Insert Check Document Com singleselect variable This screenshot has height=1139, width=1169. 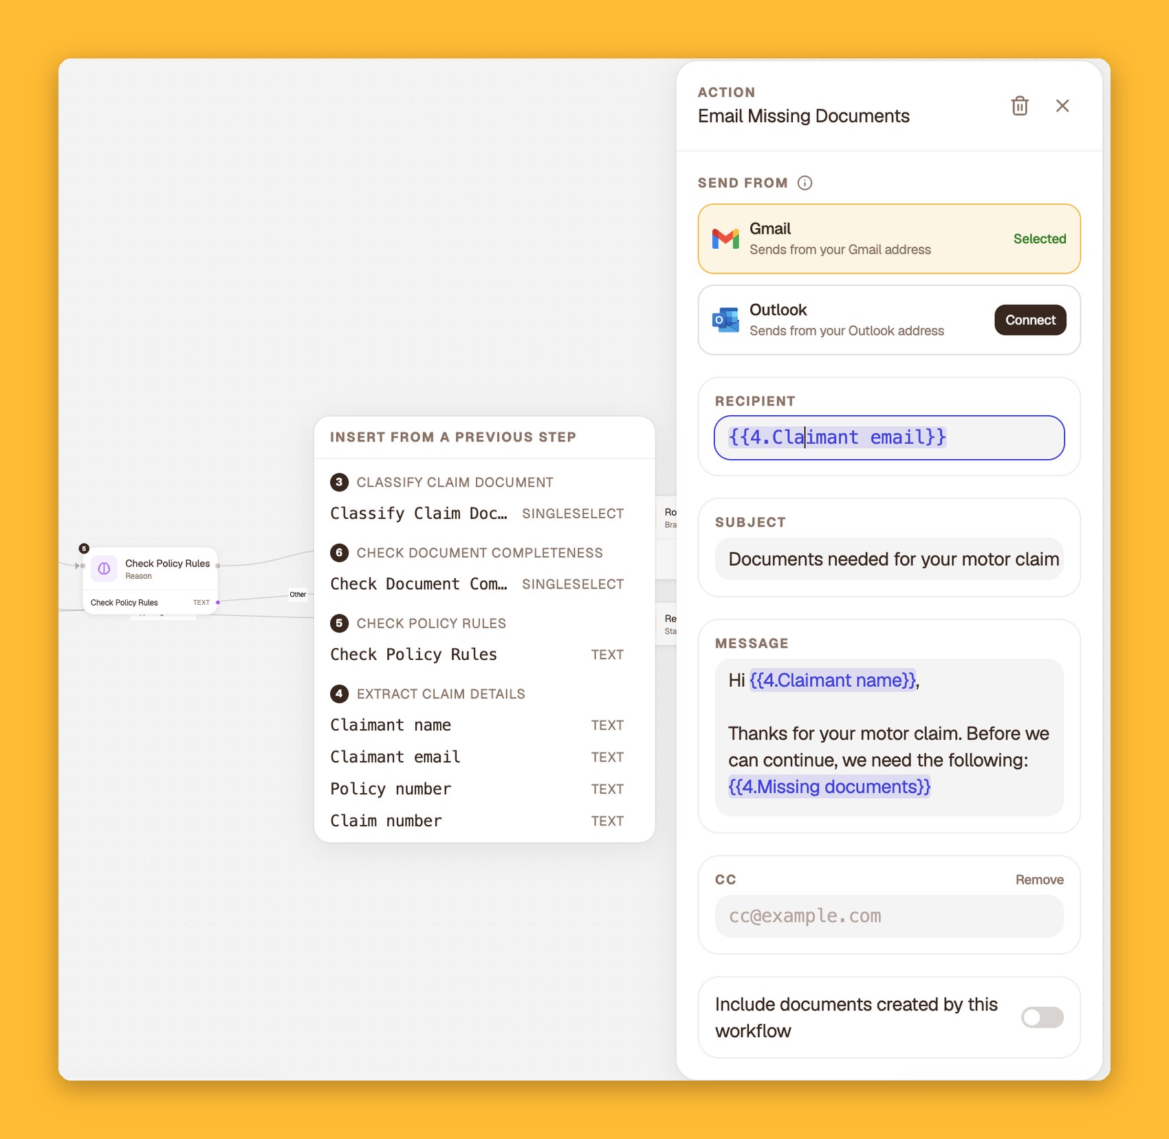477,584
